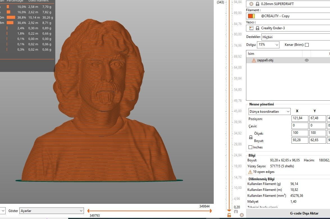The width and height of the screenshot is (330, 219).
Task: Click the orange padlock under the layer slider
Action: coord(229,215)
